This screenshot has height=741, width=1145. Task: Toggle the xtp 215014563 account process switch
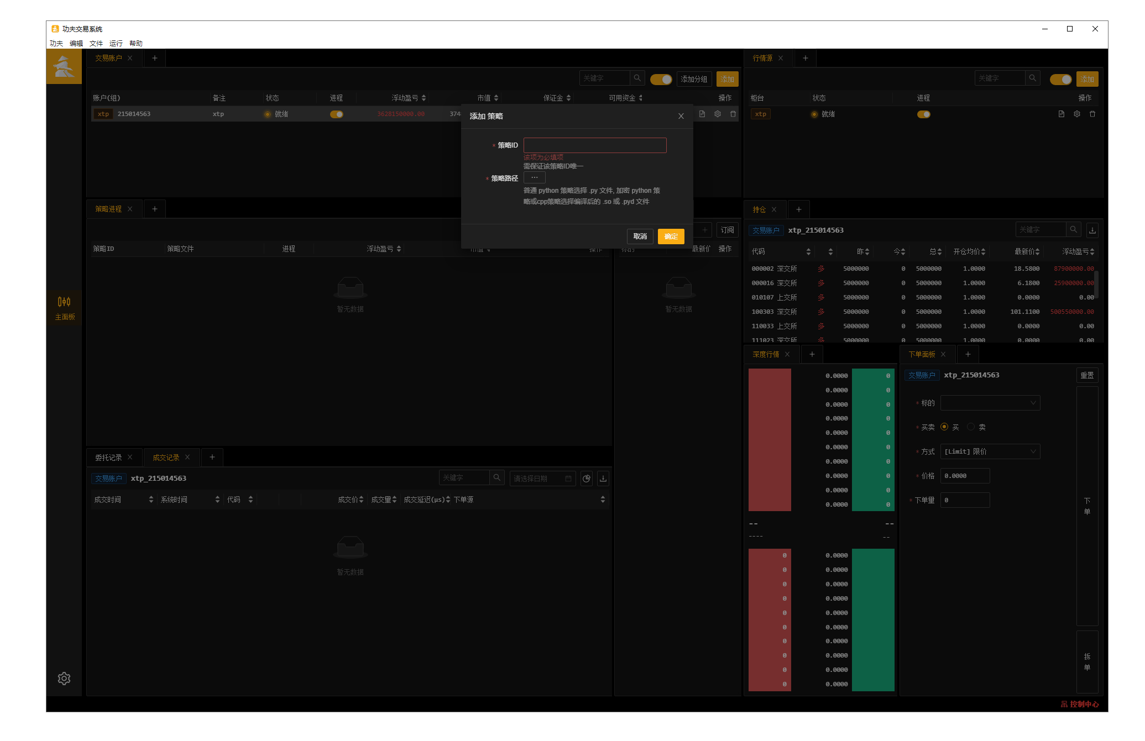pos(337,114)
